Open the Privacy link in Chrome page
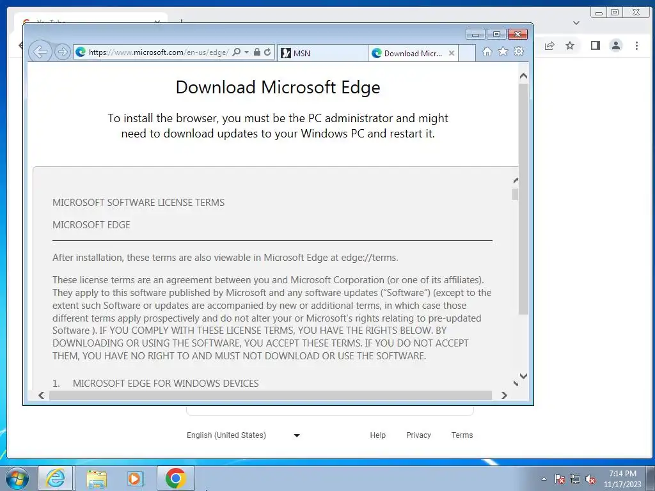Viewport: 655px width, 491px height. (418, 435)
